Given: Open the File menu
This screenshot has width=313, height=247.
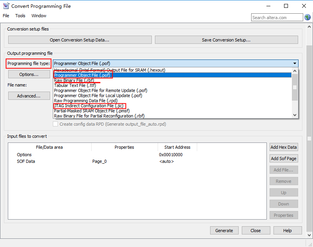Looking at the screenshot, I should (x=6, y=16).
